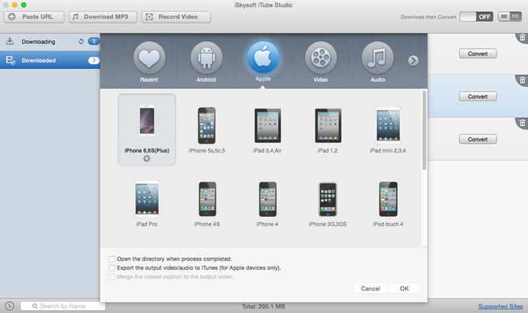The image size is (528, 313).
Task: Choose the iPhone 5s,5c,5 preset
Action: tap(207, 130)
